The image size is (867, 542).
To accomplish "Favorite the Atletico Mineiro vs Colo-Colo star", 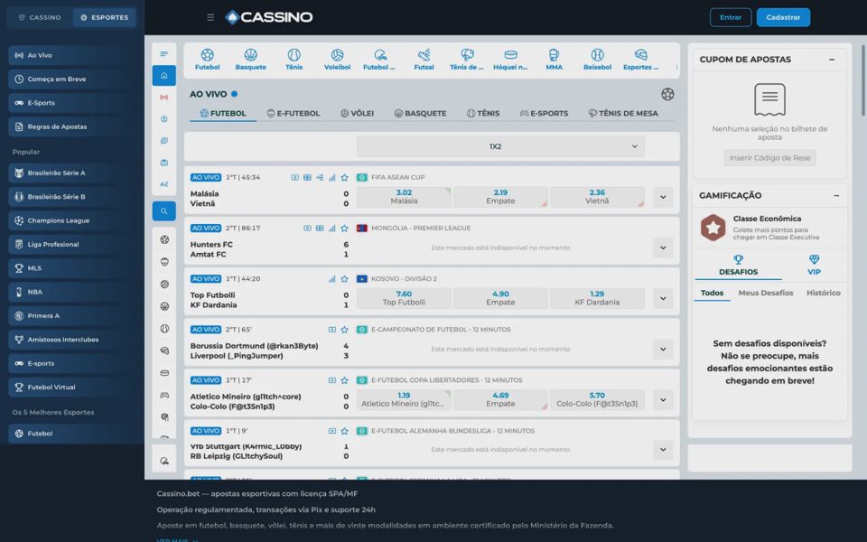I will (x=344, y=380).
